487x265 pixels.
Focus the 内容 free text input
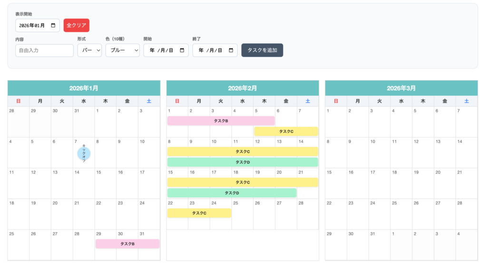pos(44,50)
